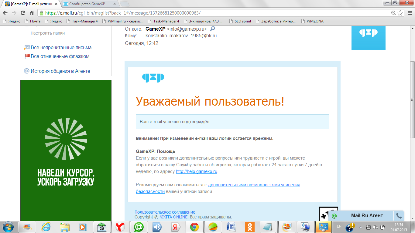Click the phone icon in Mail.Ru Agent bar
Viewport: 415px width, 233px height.
coord(399,216)
